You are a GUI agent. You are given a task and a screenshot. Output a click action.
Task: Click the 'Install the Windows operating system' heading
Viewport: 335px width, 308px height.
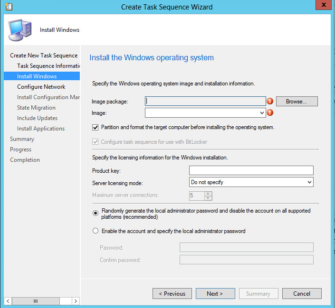152,57
